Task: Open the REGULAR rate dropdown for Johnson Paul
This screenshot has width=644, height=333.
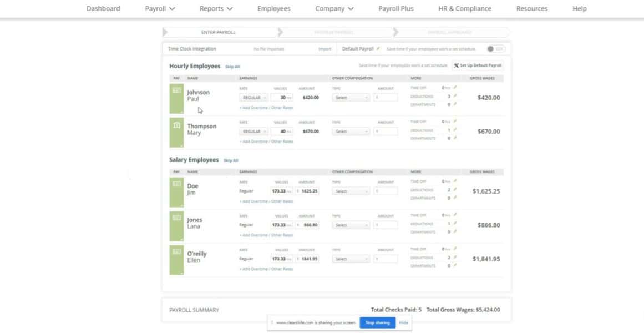Action: tap(253, 97)
